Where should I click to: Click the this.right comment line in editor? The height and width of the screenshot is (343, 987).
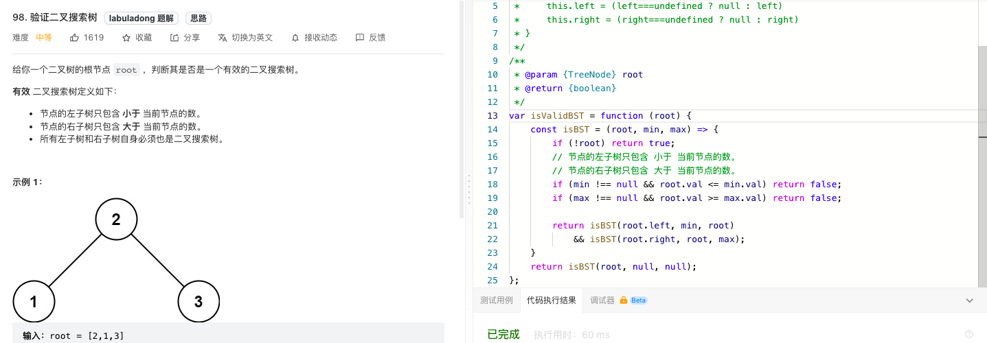click(656, 20)
